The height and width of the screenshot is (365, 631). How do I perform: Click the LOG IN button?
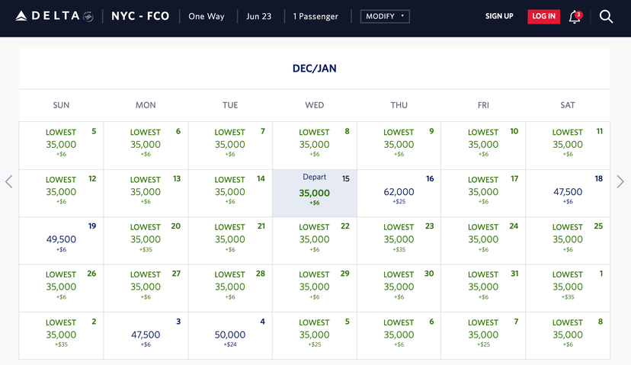click(543, 16)
